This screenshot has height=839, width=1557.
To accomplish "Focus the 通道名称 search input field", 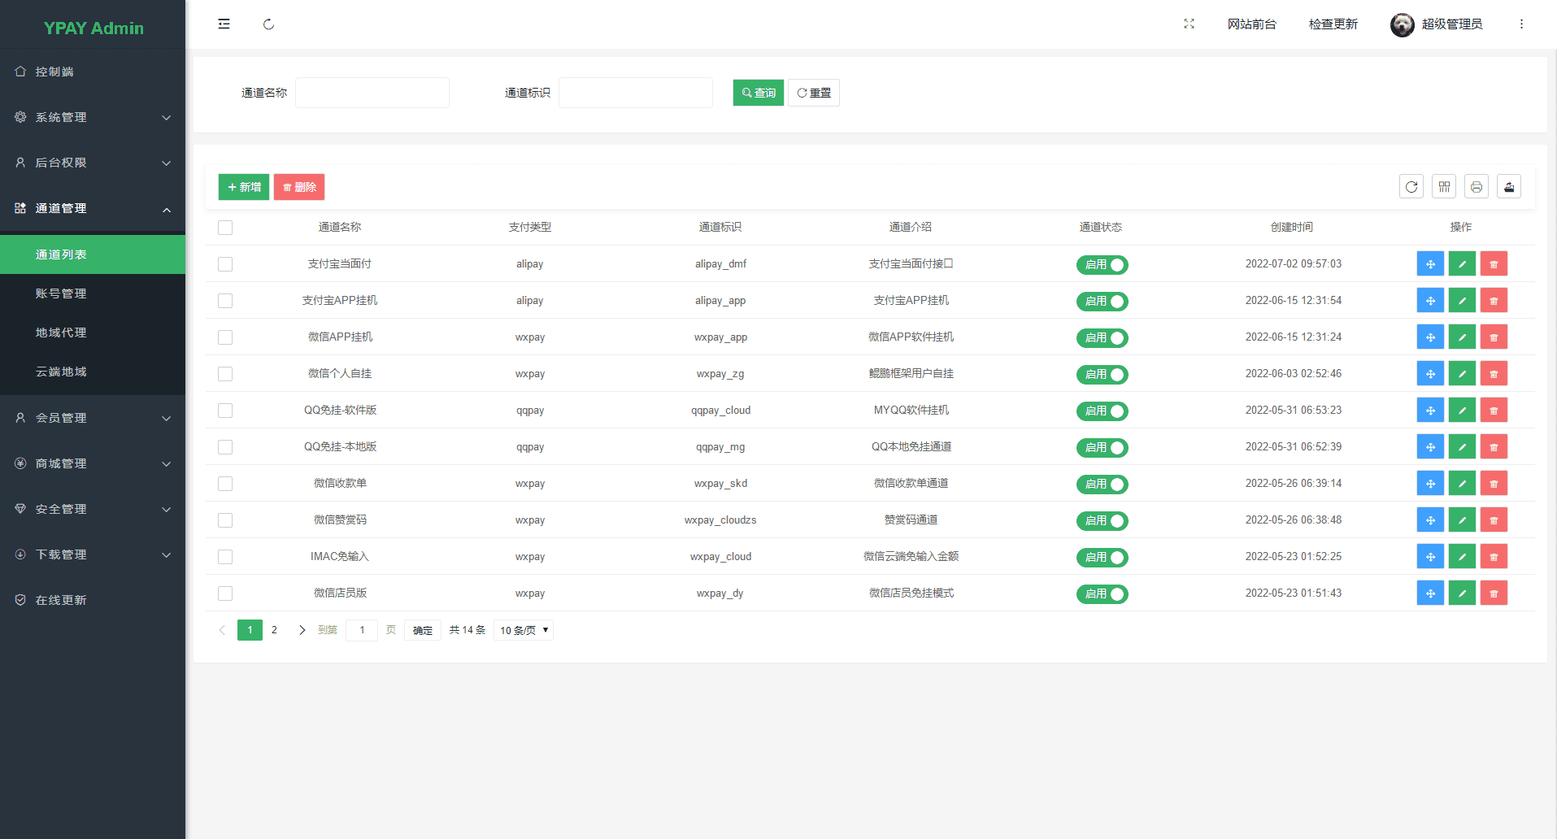I will (372, 93).
